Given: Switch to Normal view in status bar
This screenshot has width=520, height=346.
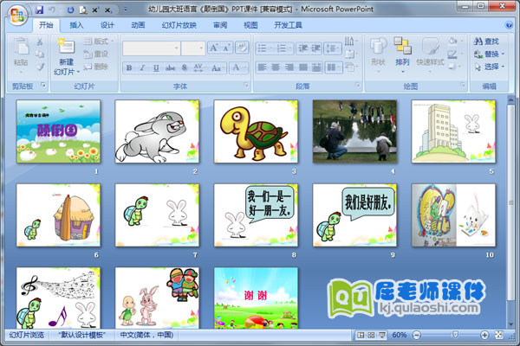Looking at the screenshot, I should (361, 336).
